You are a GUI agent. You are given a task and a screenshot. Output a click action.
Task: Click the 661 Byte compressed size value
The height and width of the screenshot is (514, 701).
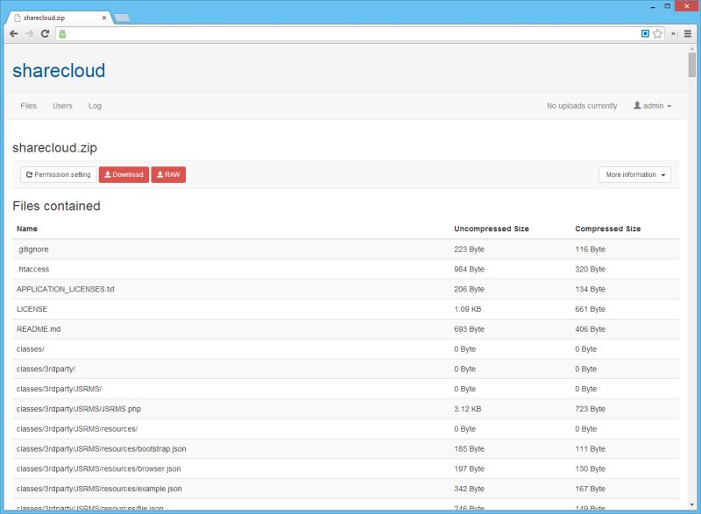590,309
